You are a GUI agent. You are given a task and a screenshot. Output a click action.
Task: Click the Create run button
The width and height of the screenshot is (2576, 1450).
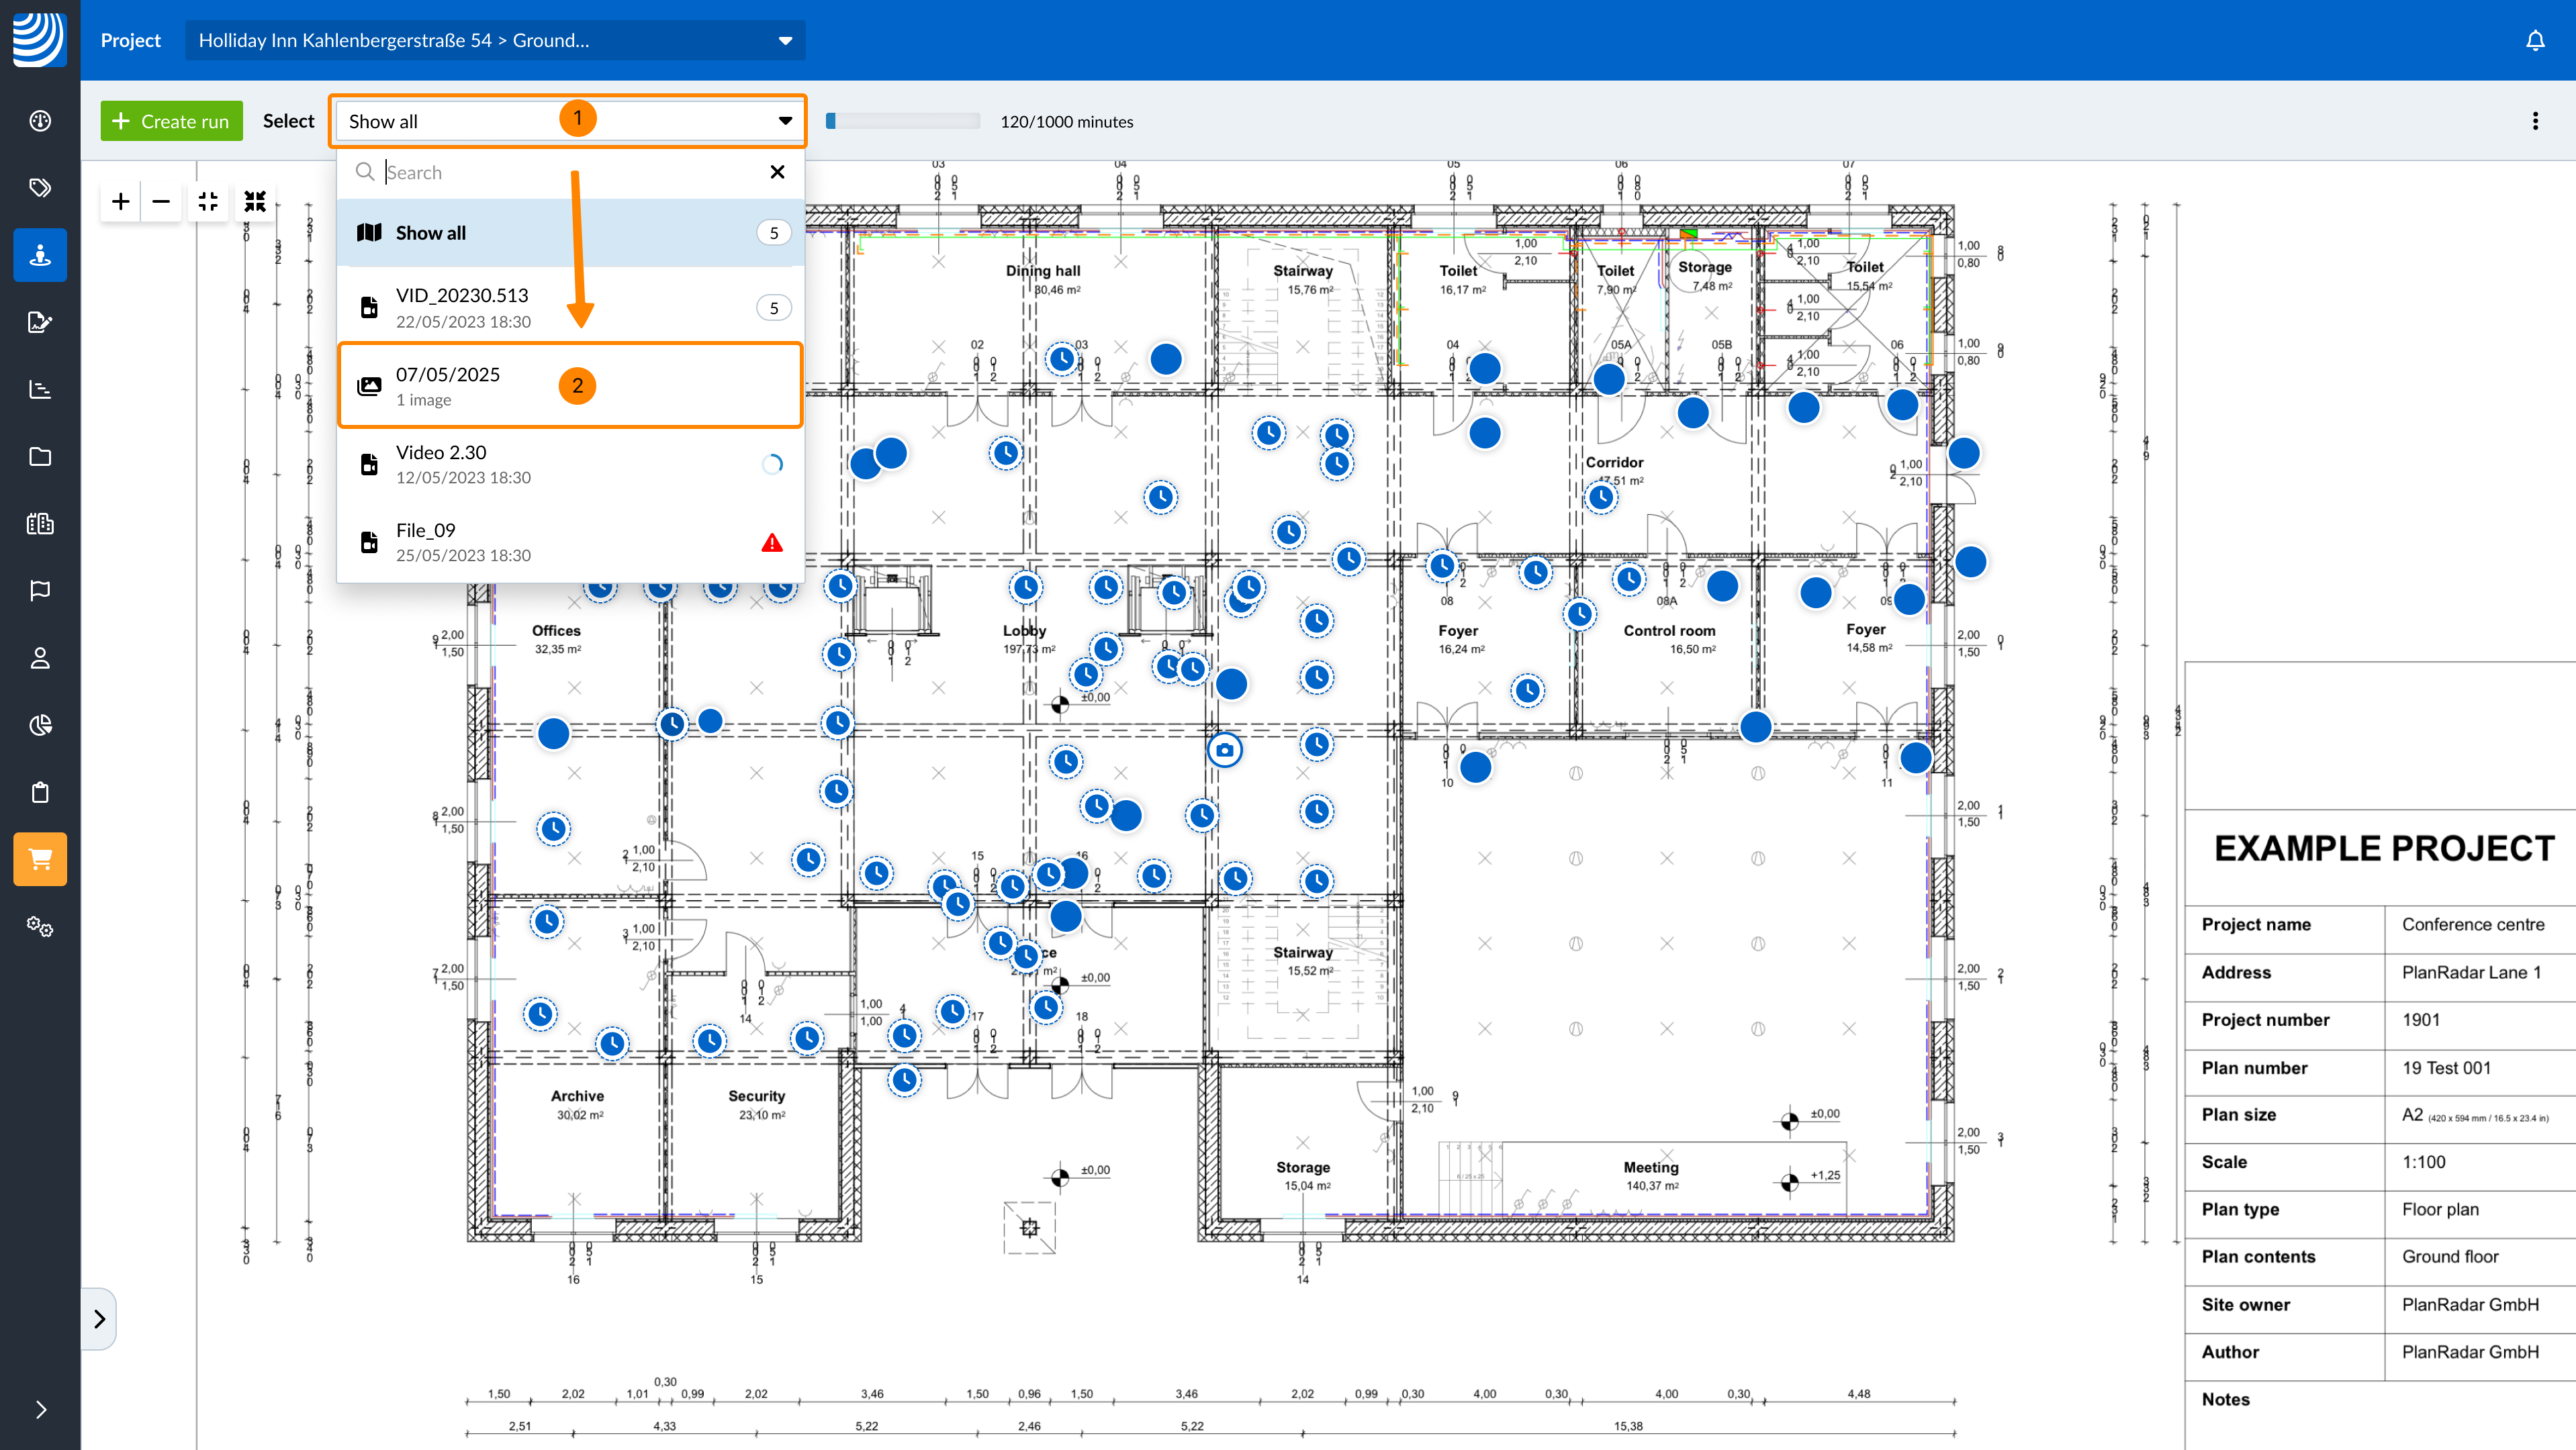[171, 120]
